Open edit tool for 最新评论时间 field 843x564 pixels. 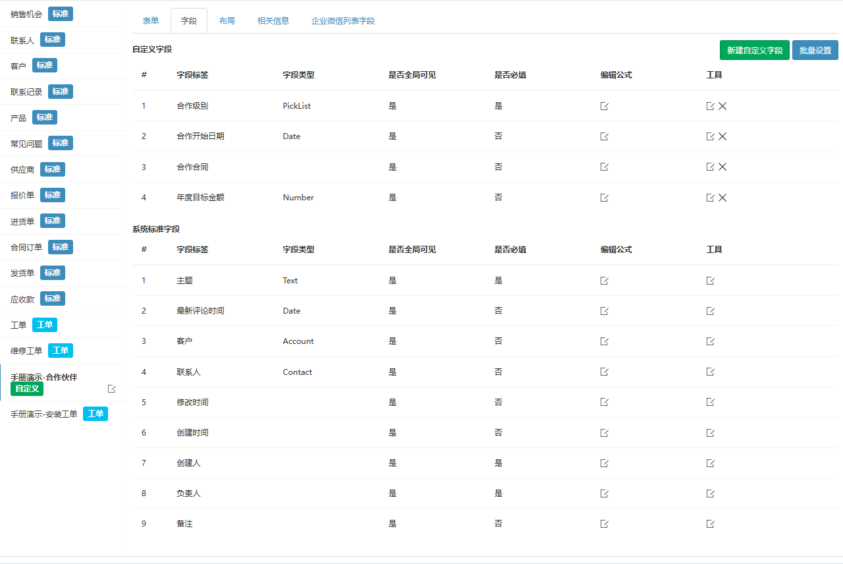710,311
